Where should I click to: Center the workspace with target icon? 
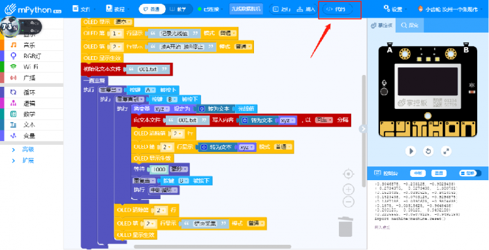349,174
